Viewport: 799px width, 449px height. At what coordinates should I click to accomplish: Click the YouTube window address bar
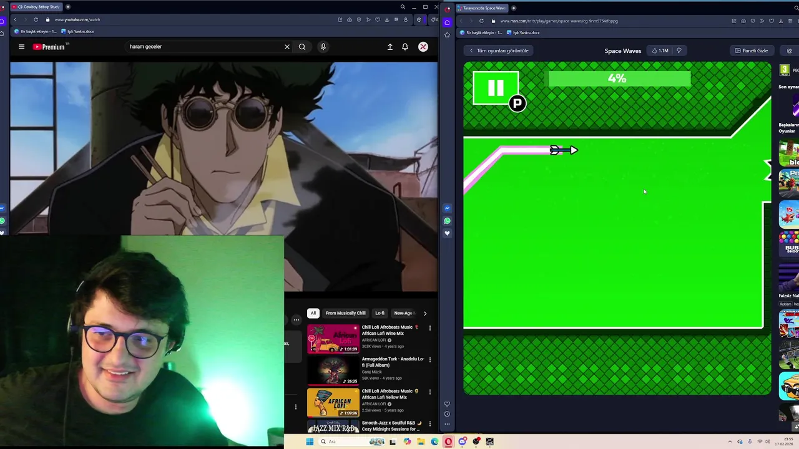coord(187,19)
